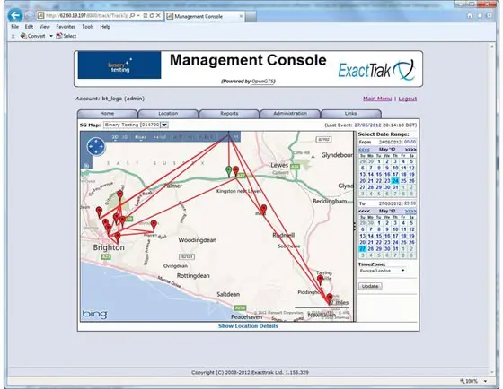Viewport: 503px width, 389px height.
Task: Click the To time field 23:59
Action: coord(410,203)
